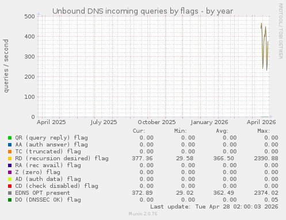Click the EDNS average value 362.49
Image resolution: width=286 pixels, height=220 pixels.
pyautogui.click(x=224, y=193)
